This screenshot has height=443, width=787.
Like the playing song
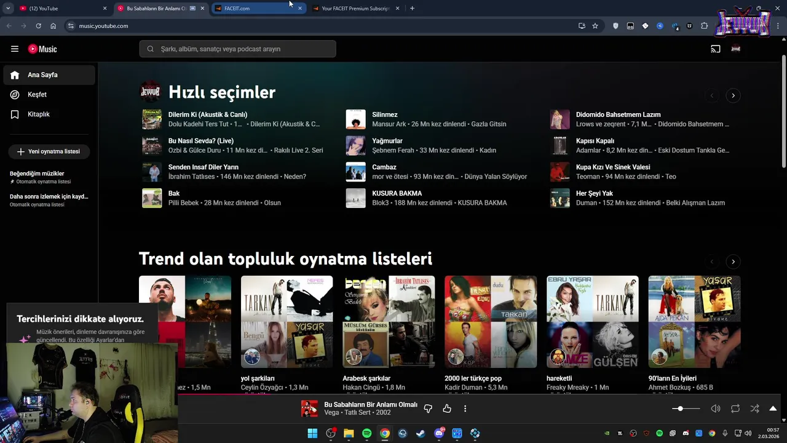(447, 409)
